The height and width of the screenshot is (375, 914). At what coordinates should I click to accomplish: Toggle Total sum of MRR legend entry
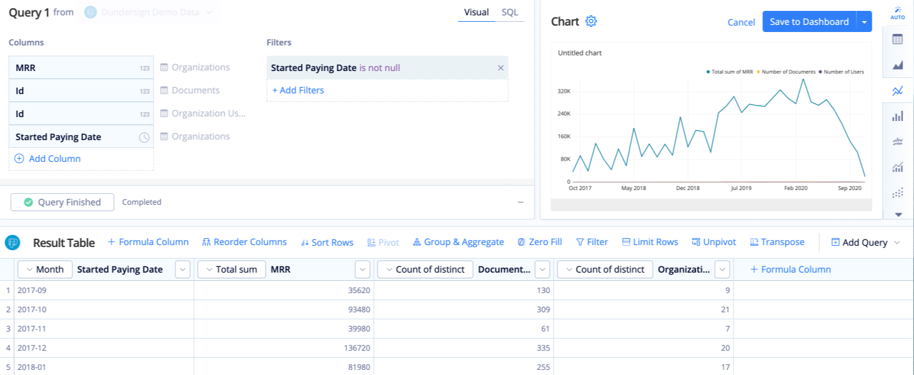pos(729,72)
